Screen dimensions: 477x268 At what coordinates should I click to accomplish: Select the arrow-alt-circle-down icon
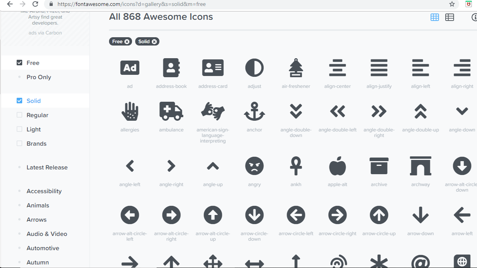point(462,165)
